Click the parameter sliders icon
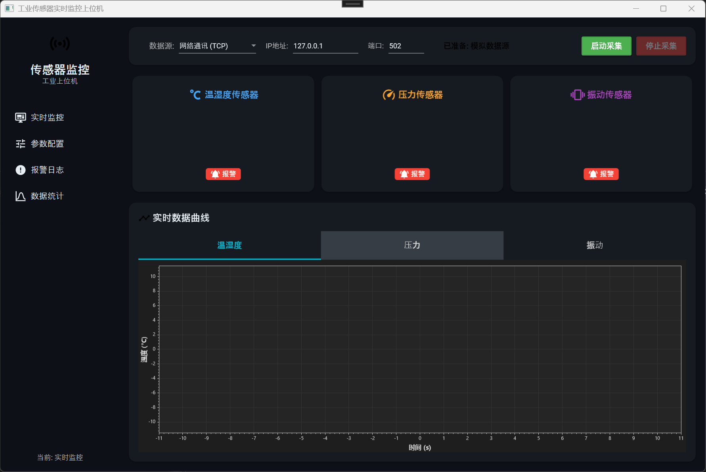Viewport: 706px width, 472px height. coord(21,144)
